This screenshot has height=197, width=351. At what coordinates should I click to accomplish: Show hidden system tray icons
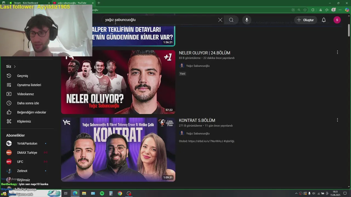click(x=296, y=193)
